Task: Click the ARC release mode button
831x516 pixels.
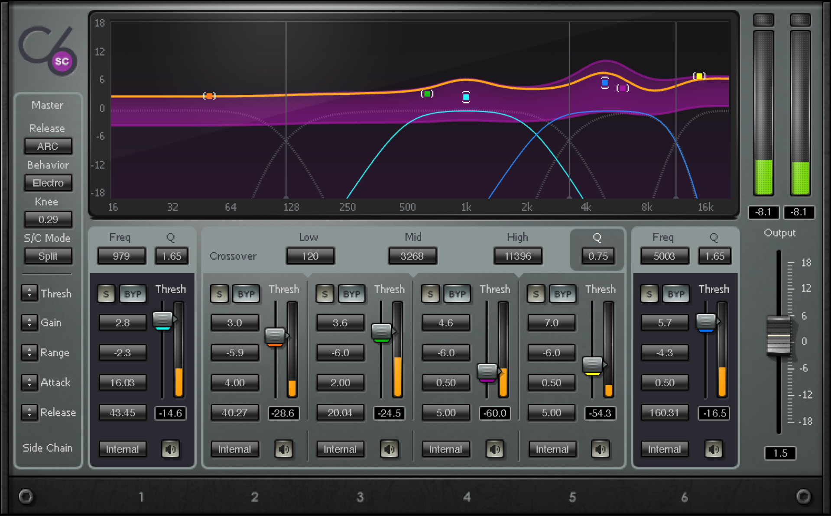Action: (48, 146)
